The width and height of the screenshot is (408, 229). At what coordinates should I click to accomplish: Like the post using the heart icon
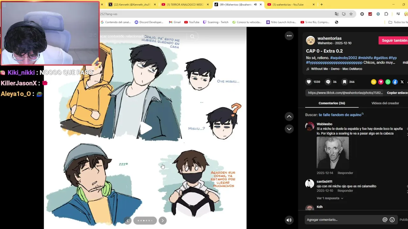coord(309,82)
